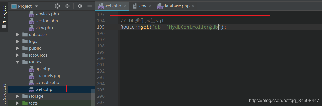The height and width of the screenshot is (106, 322).
Task: Open Project panel settings gear
Action: (x=80, y=6)
